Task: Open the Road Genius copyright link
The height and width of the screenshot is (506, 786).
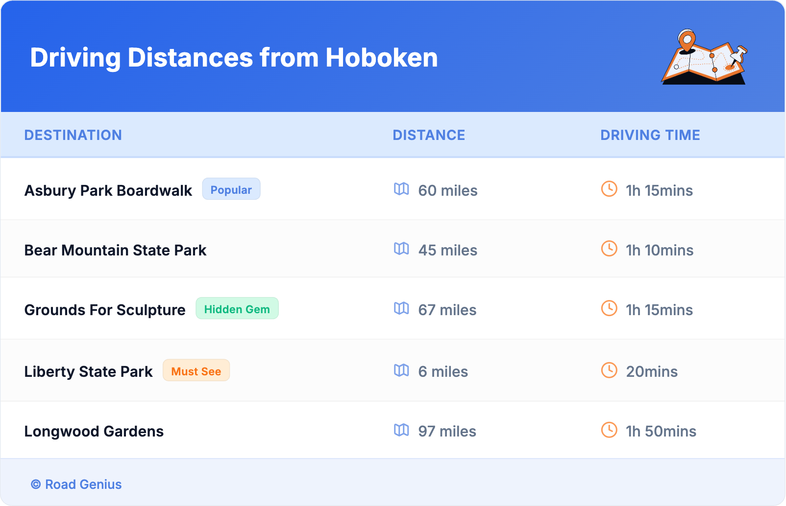Action: (x=76, y=484)
